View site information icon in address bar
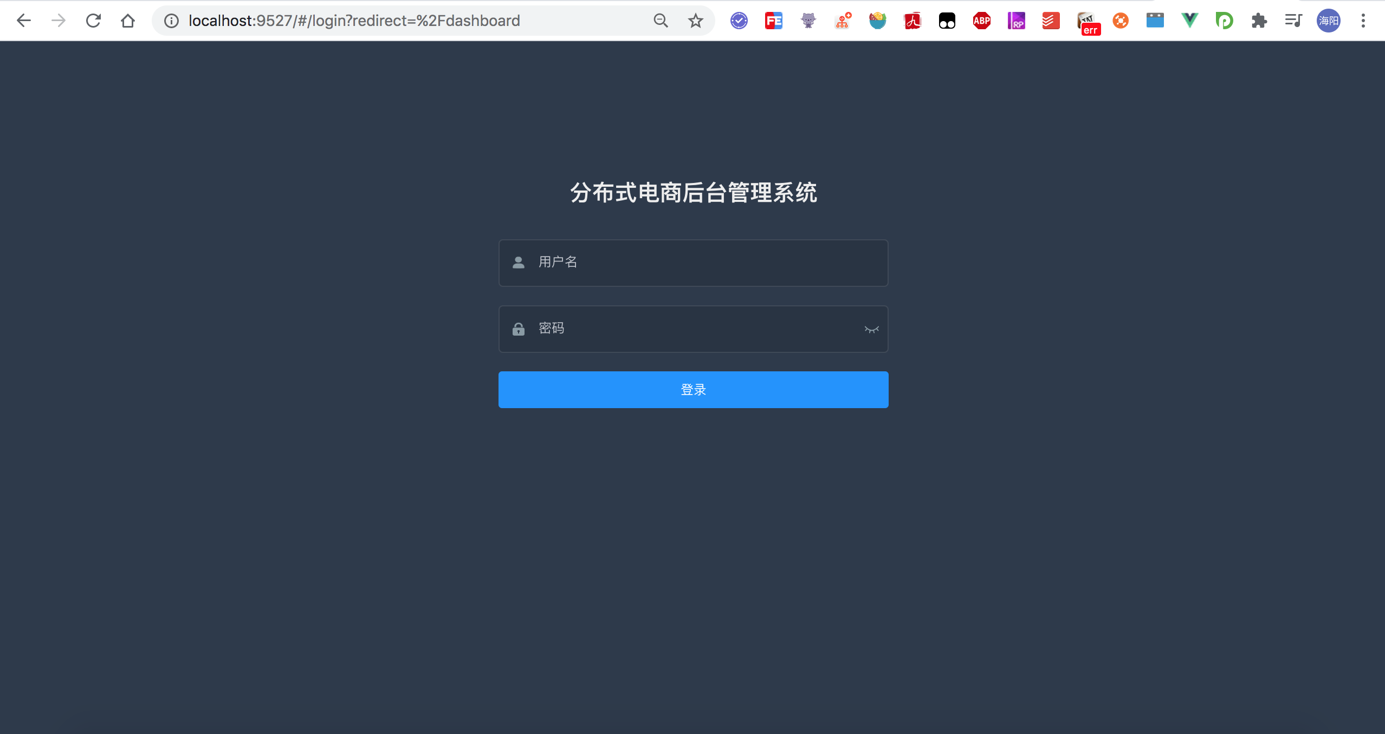Viewport: 1385px width, 734px height. [171, 21]
